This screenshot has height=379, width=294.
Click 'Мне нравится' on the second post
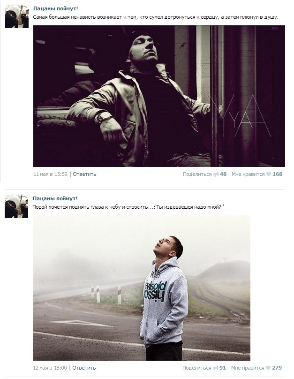pyautogui.click(x=248, y=368)
